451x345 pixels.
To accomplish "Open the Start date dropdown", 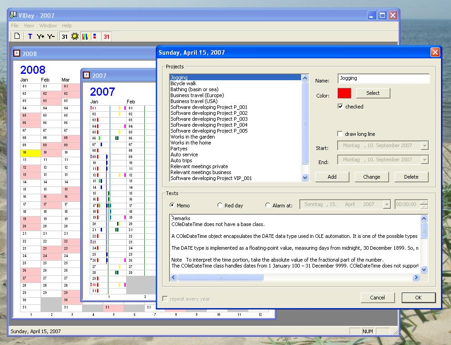I will [425, 146].
